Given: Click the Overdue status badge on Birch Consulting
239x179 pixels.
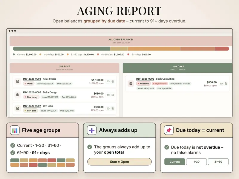Looking at the screenshot, I should (x=143, y=84).
